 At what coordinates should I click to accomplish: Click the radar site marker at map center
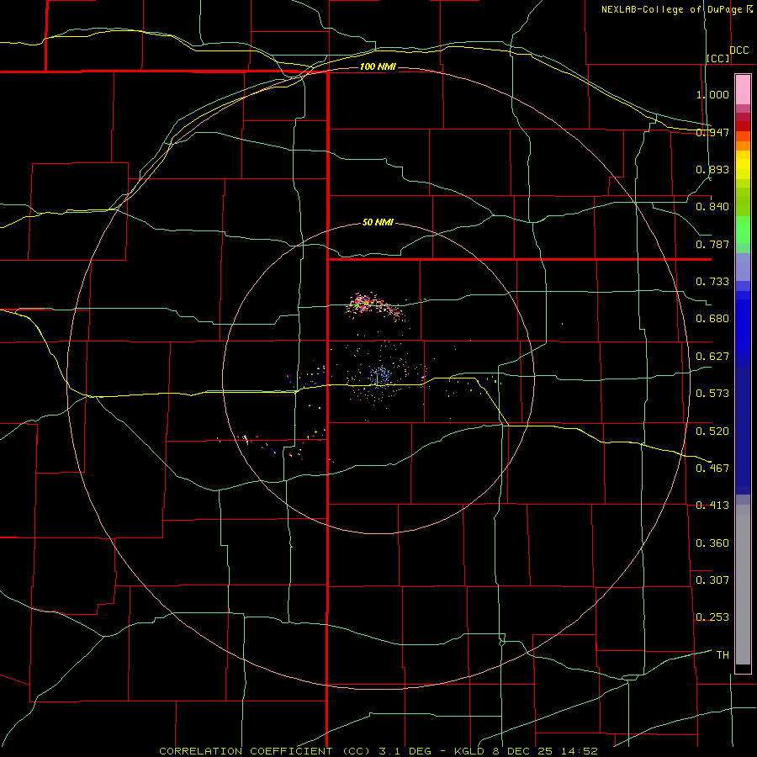[377, 379]
